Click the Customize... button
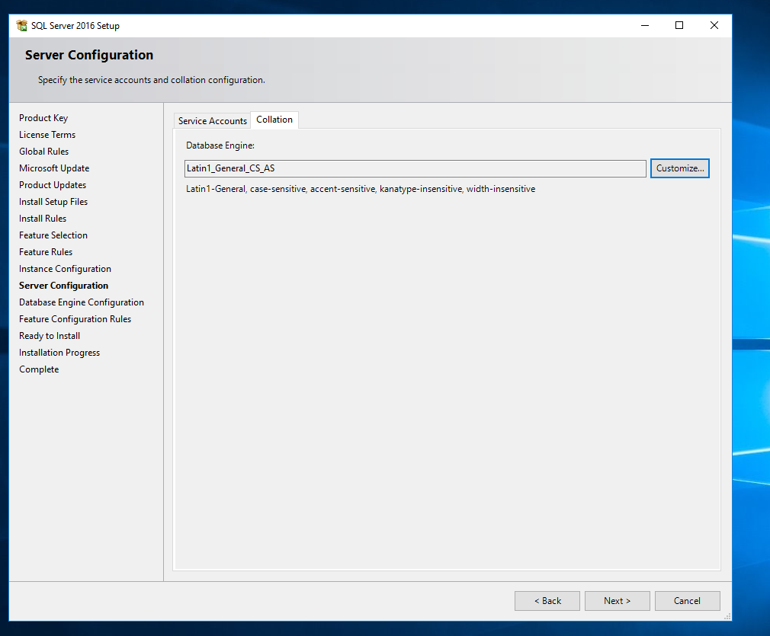The height and width of the screenshot is (636, 770). [680, 168]
